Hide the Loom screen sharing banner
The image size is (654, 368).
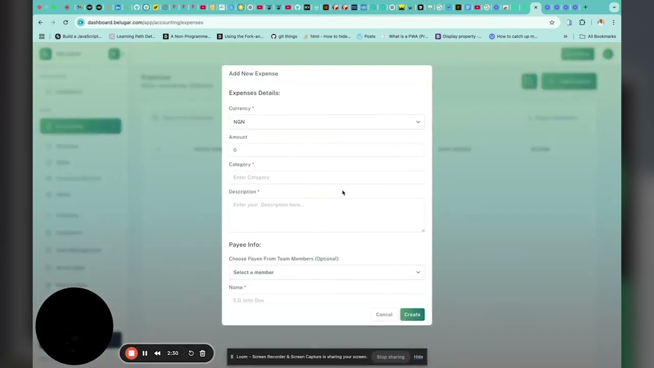418,357
